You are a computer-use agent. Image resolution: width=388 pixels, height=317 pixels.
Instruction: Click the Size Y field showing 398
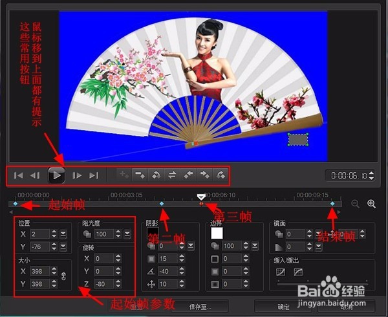click(40, 284)
